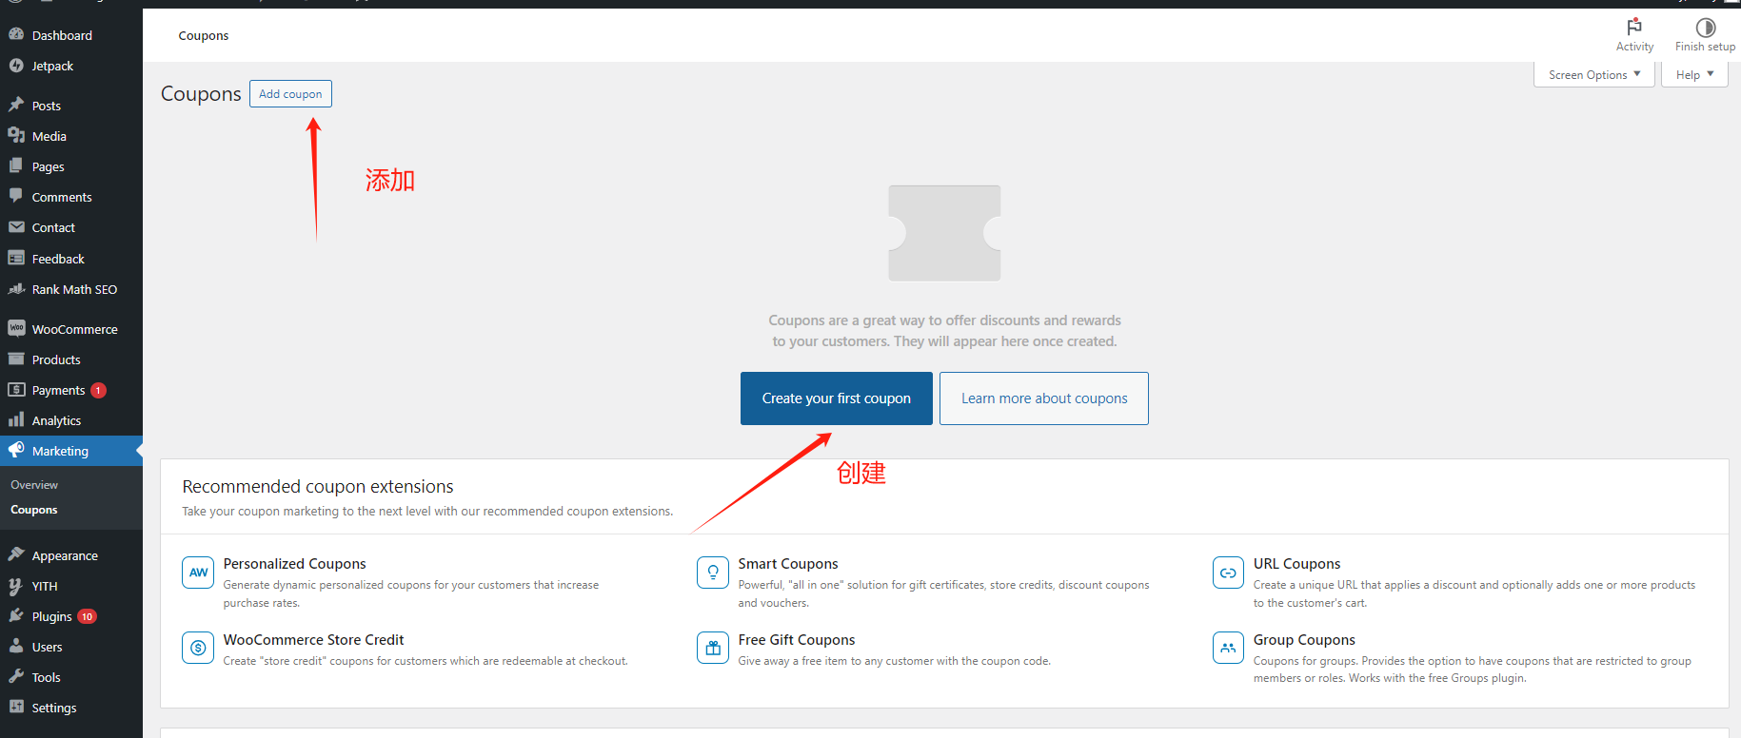This screenshot has width=1741, height=738.
Task: Click the Add coupon button
Action: pyautogui.click(x=290, y=94)
